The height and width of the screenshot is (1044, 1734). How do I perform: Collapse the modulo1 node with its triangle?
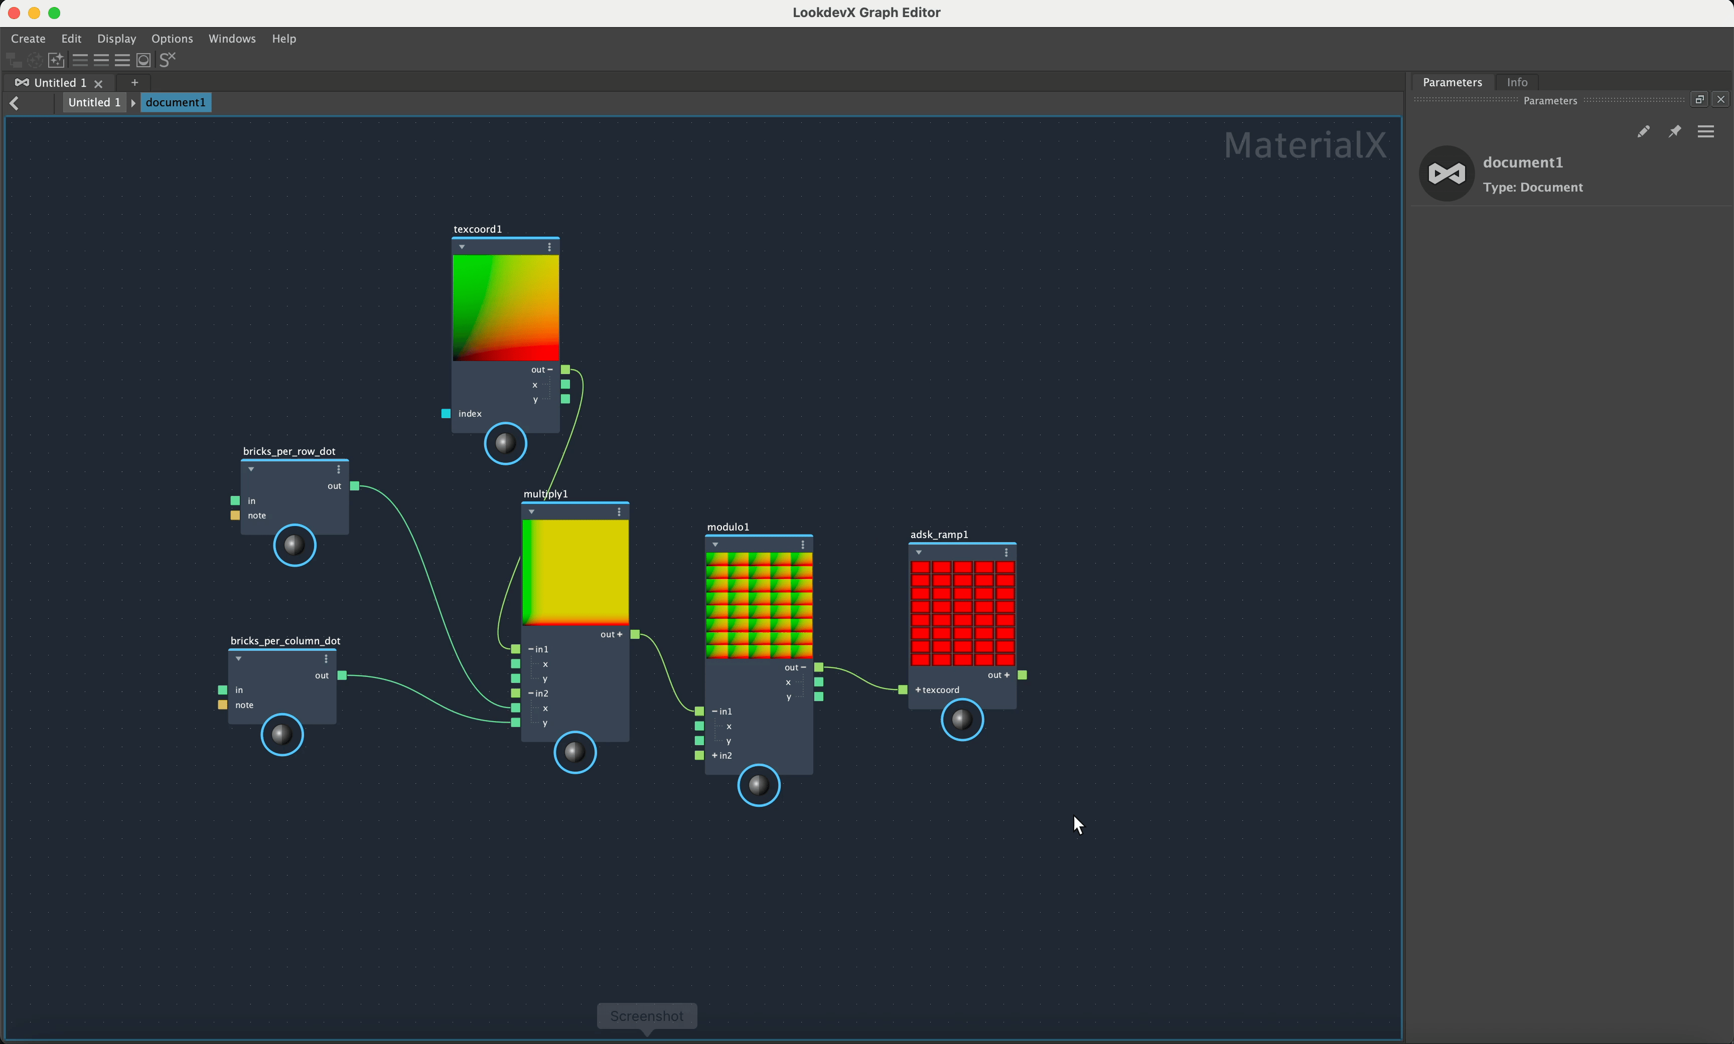pos(715,545)
